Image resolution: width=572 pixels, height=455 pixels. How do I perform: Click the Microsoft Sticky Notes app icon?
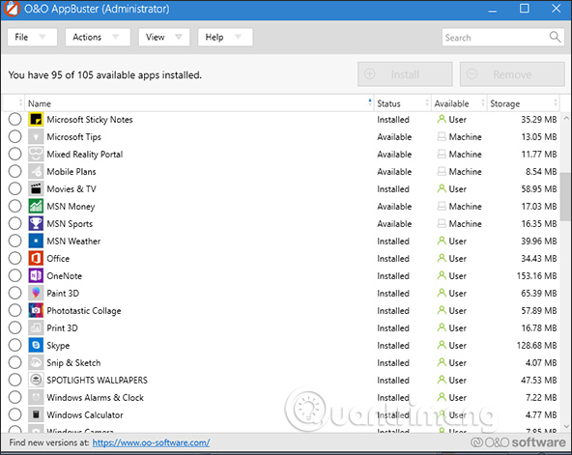(36, 119)
